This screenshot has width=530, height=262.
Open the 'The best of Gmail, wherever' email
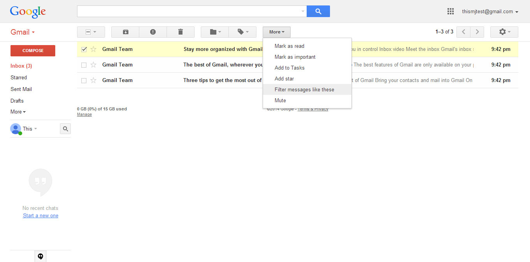pyautogui.click(x=298, y=65)
